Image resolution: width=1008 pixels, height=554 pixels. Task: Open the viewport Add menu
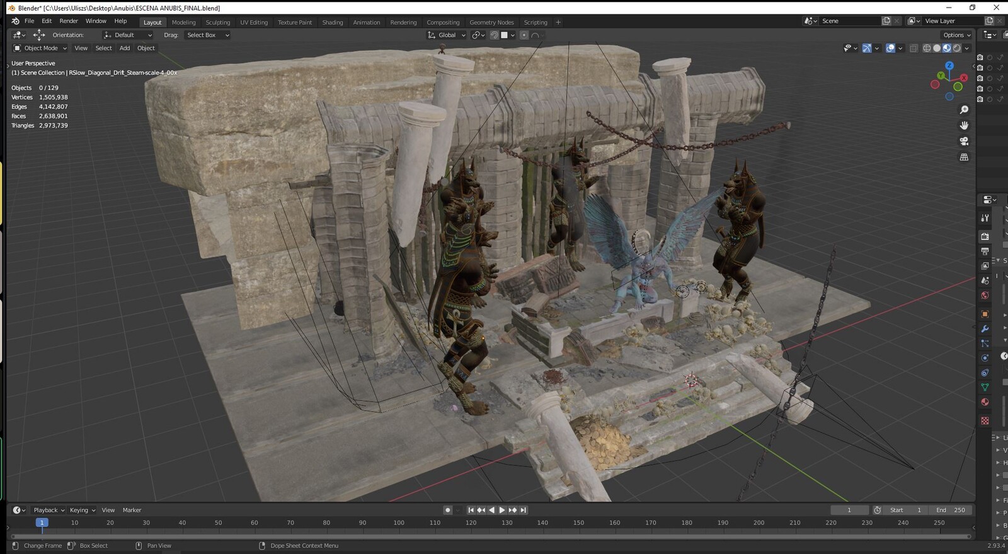(x=125, y=48)
